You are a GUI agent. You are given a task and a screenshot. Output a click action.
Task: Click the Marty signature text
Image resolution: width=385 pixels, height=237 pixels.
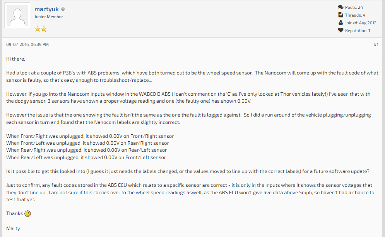point(13,229)
